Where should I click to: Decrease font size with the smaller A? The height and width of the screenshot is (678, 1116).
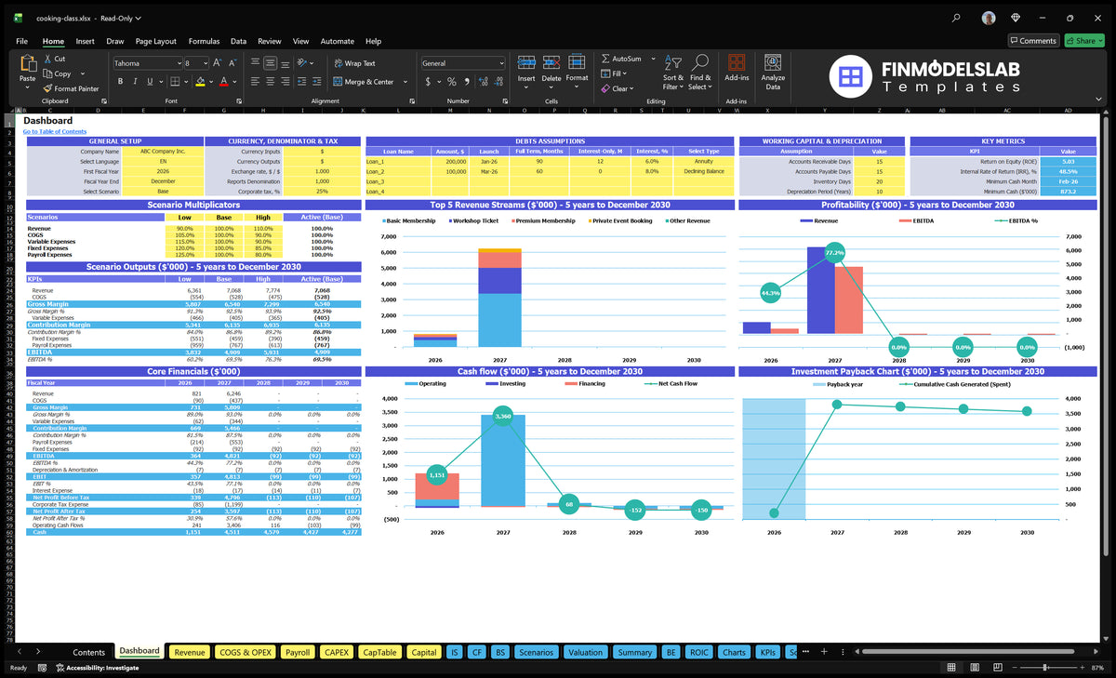tap(232, 62)
